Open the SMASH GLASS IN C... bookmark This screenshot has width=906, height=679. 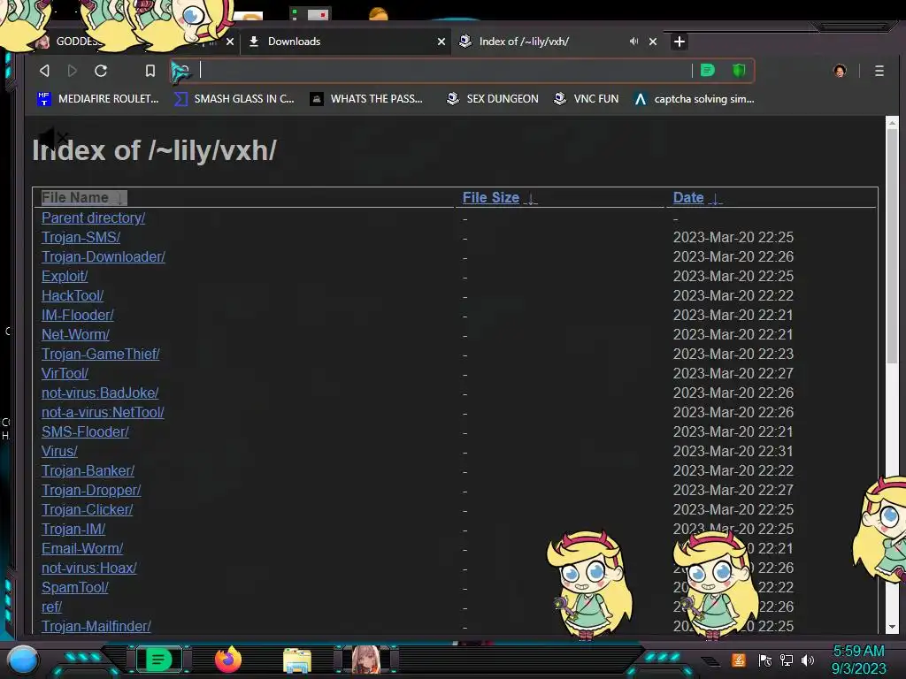[x=234, y=99]
